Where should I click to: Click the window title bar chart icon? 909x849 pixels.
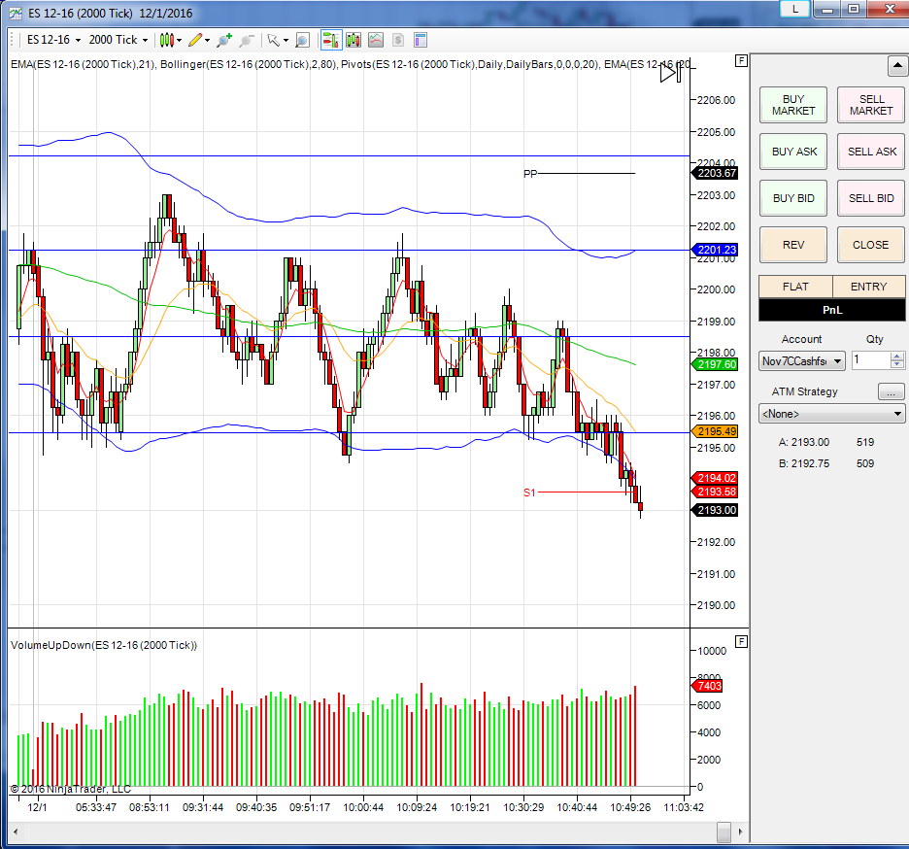tap(16, 14)
